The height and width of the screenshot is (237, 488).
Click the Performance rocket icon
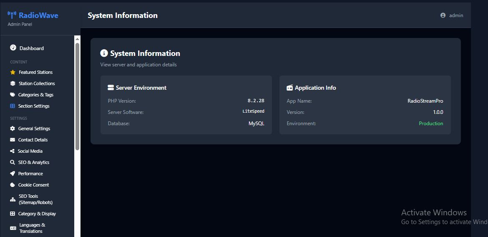coord(13,174)
